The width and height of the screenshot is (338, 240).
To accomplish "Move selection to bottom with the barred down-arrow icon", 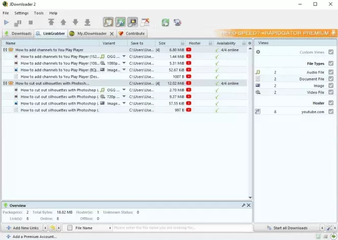I will pos(88,22).
